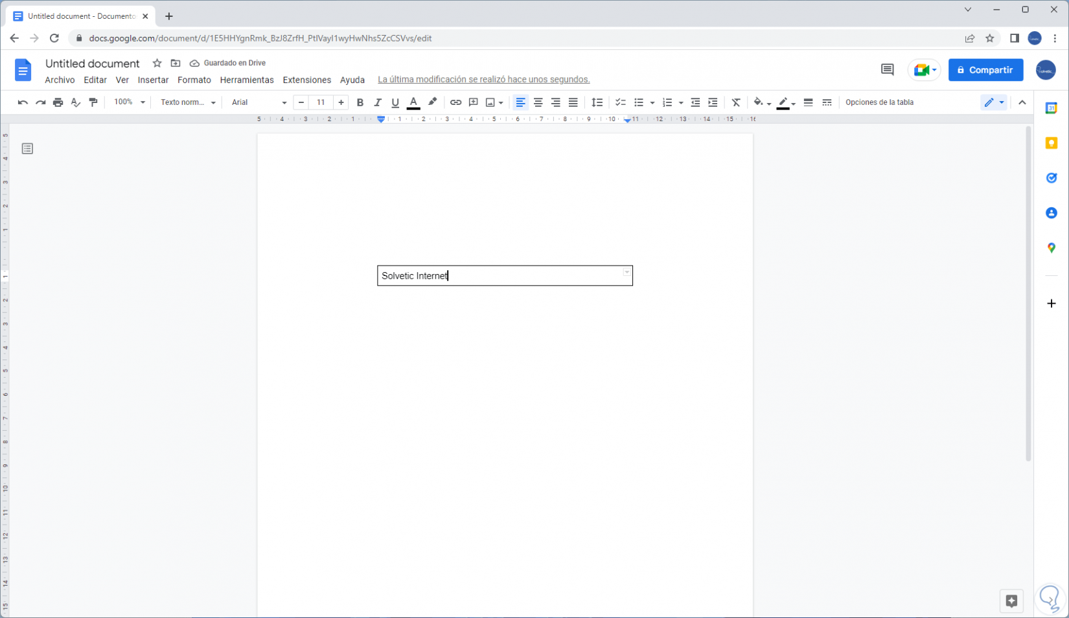Open the Explore button at bottom
This screenshot has height=618, width=1069.
coord(1011,601)
